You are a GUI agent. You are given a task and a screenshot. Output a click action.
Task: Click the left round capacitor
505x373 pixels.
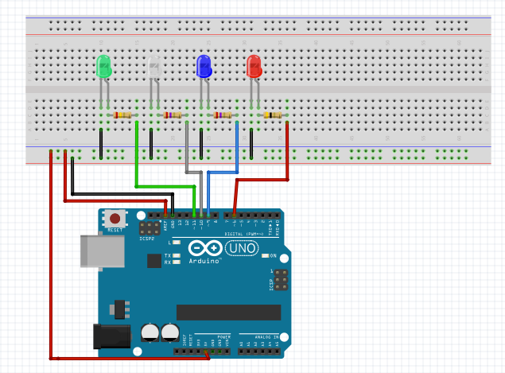click(x=150, y=332)
